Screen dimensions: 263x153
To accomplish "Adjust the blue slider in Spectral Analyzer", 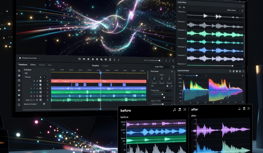I will point(195,76).
